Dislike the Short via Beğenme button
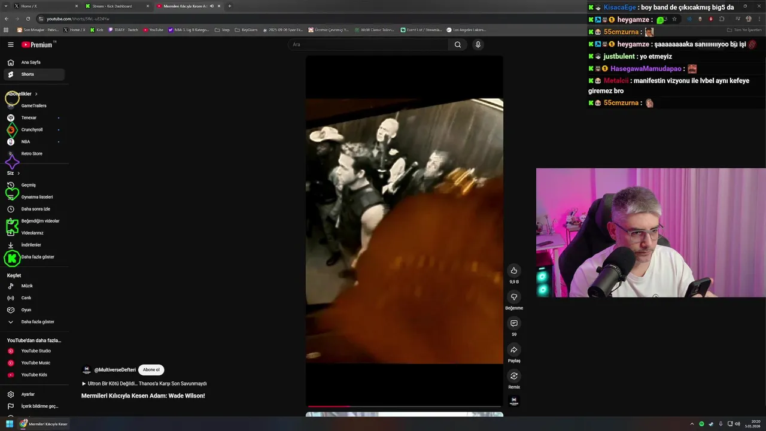The height and width of the screenshot is (431, 766). coord(513,297)
